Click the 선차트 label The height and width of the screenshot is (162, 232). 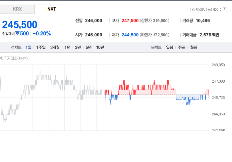coord(16,47)
